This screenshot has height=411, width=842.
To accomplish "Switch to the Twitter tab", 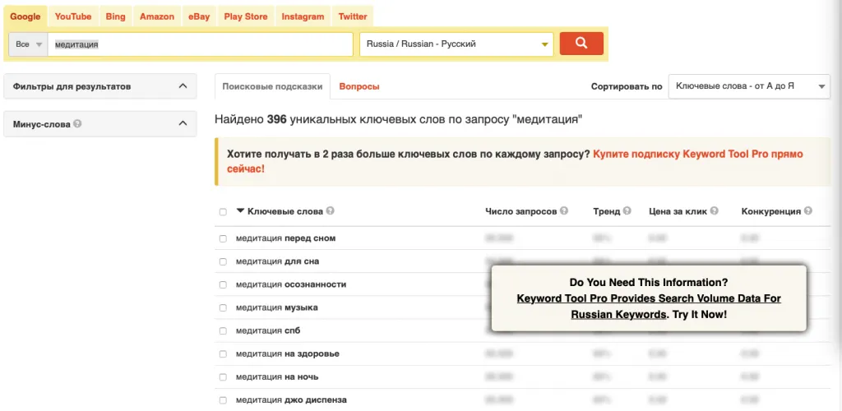I will tap(353, 16).
